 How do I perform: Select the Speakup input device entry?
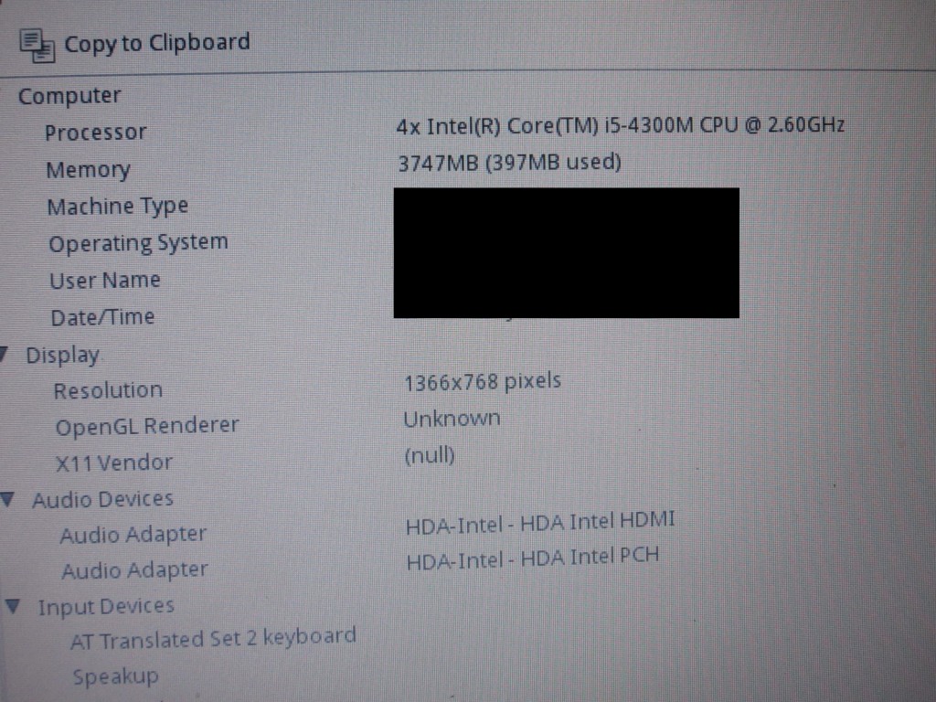point(116,677)
